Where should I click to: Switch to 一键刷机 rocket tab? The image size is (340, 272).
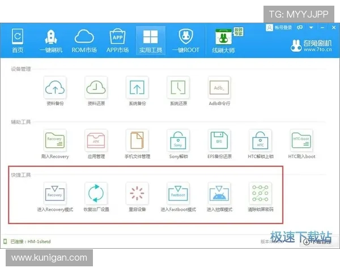(51, 41)
